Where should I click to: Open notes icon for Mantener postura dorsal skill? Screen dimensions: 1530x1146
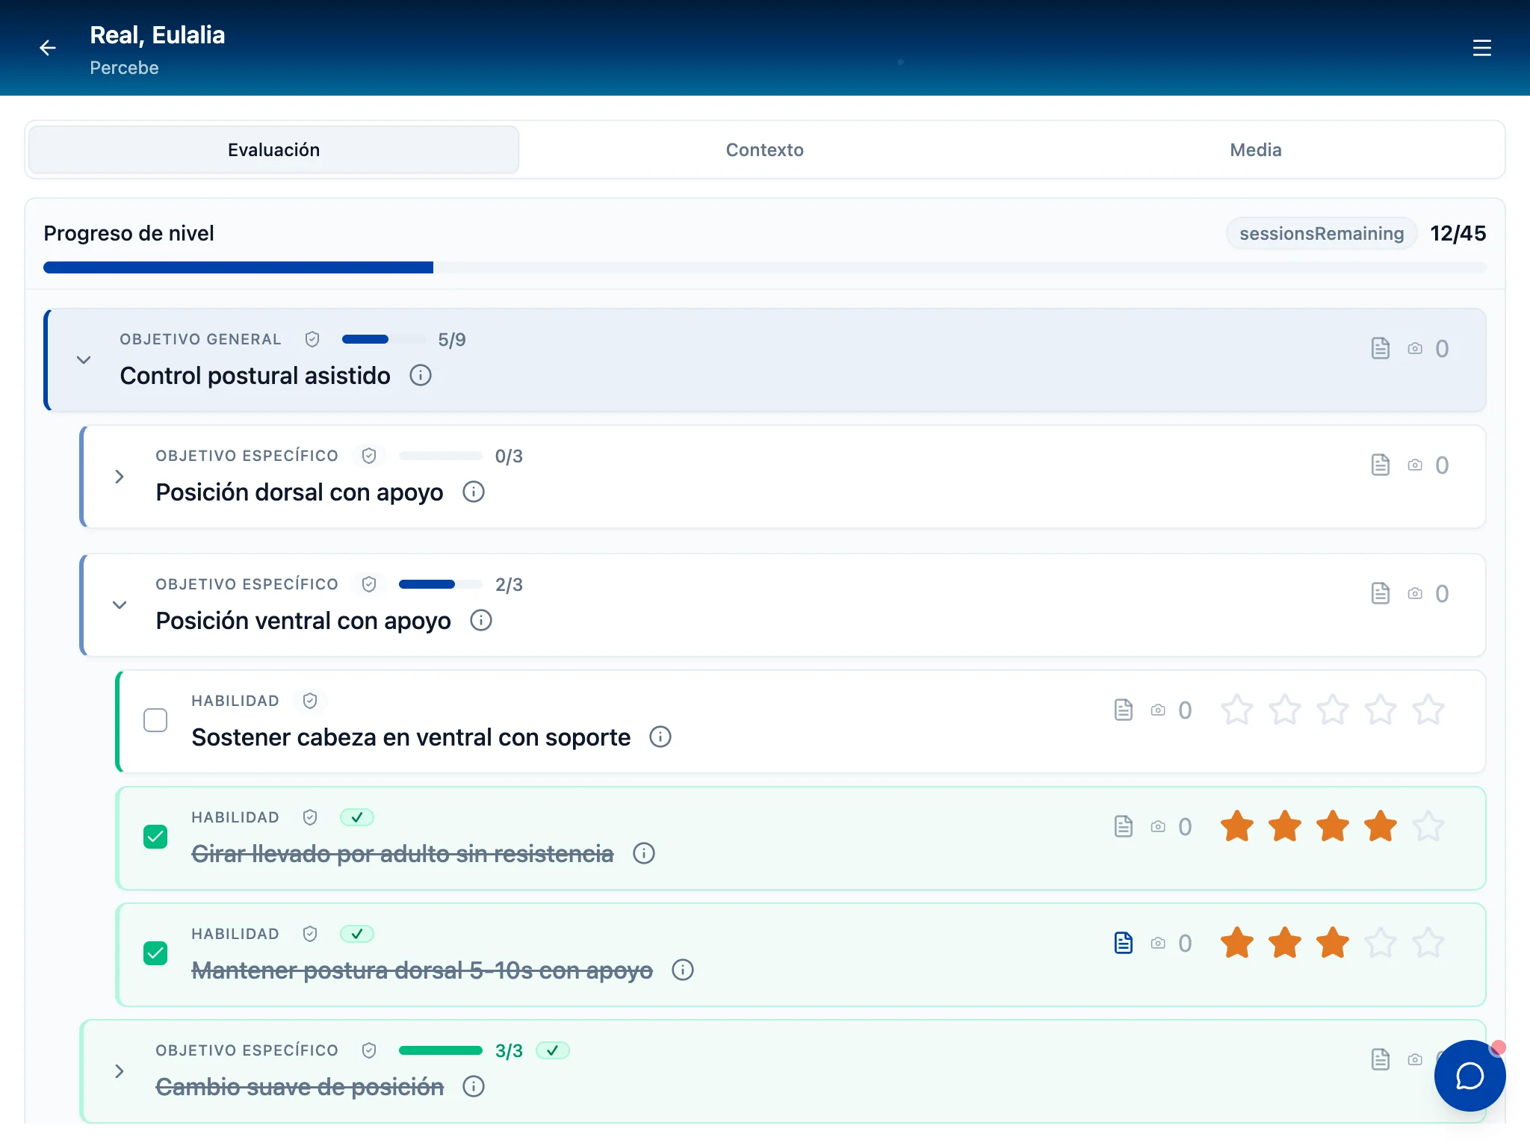point(1123,943)
